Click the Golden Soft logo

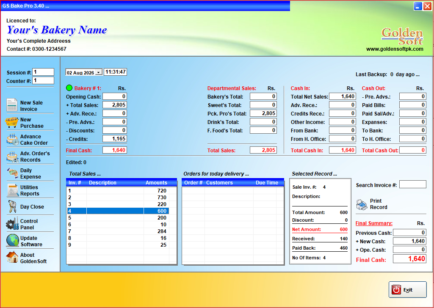click(x=402, y=36)
